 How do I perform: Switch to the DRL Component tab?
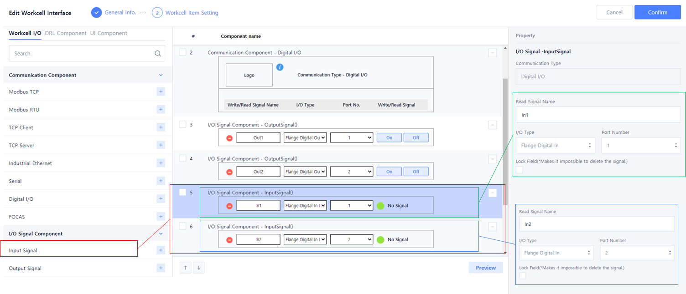point(66,33)
